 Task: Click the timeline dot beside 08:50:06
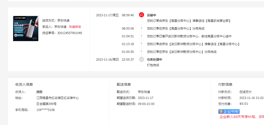coord(141,28)
